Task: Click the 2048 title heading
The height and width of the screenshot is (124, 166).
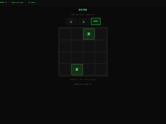Action: tap(83, 10)
